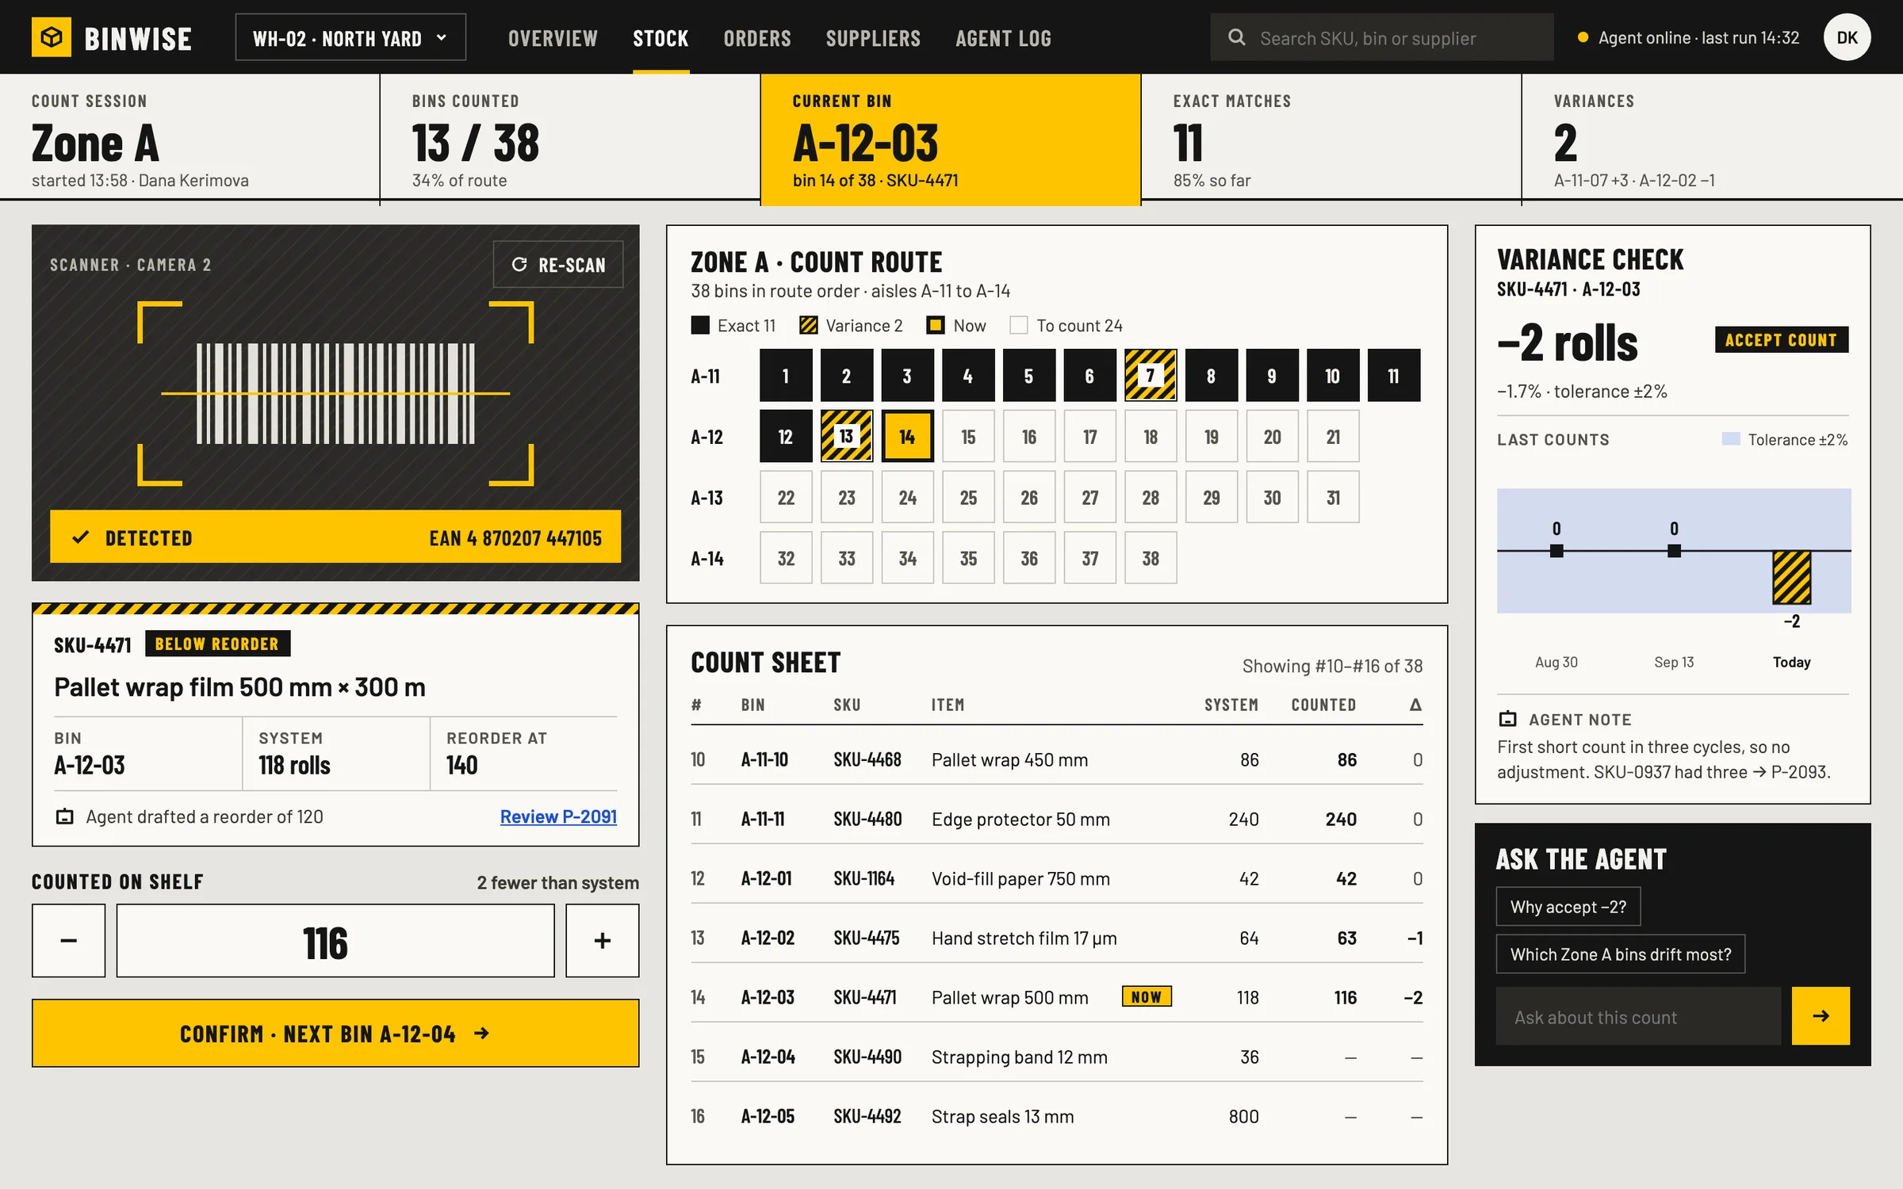
Task: Decrease counted quantity with minus button
Action: (x=69, y=940)
